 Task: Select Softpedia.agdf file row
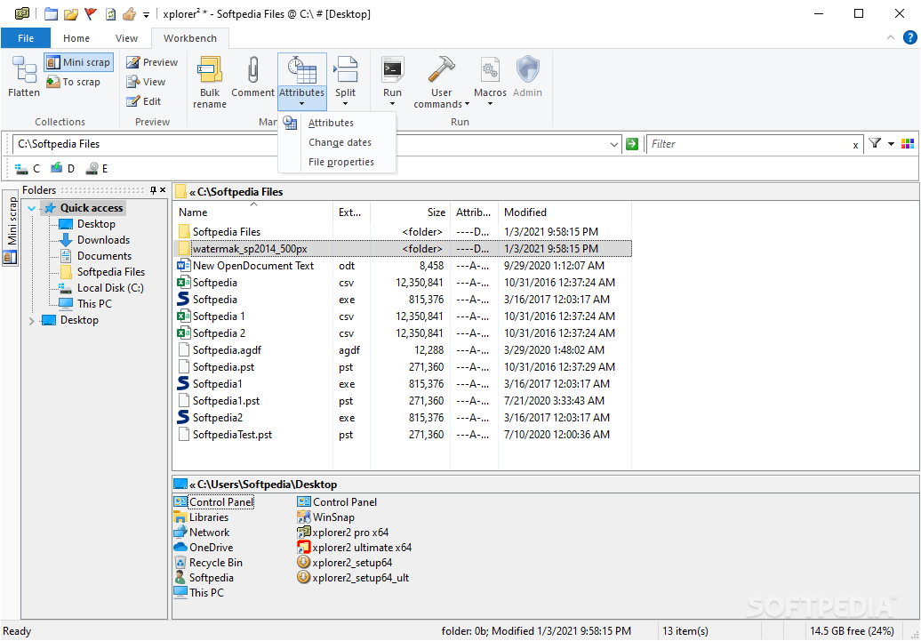click(x=403, y=350)
